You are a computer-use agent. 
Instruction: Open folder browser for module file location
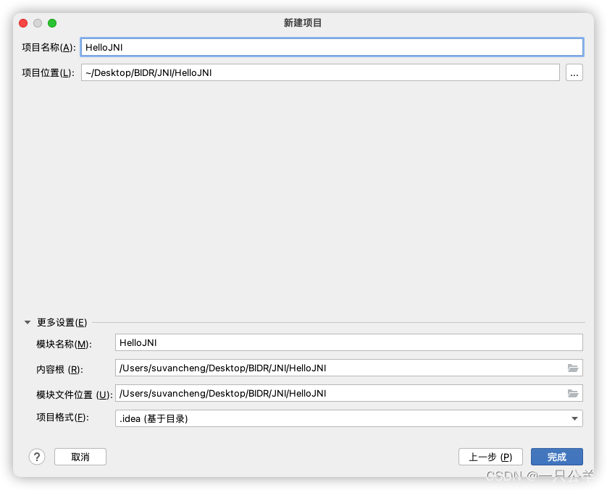[x=573, y=393]
